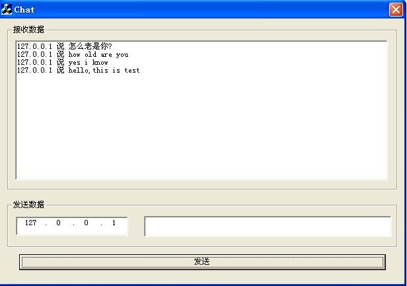Focus the message text input box
Viewport: 407px width, 286px height.
click(268, 227)
